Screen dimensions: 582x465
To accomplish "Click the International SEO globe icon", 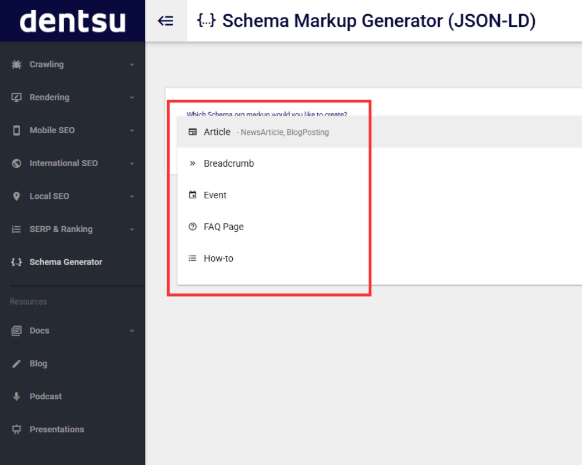I will (16, 163).
